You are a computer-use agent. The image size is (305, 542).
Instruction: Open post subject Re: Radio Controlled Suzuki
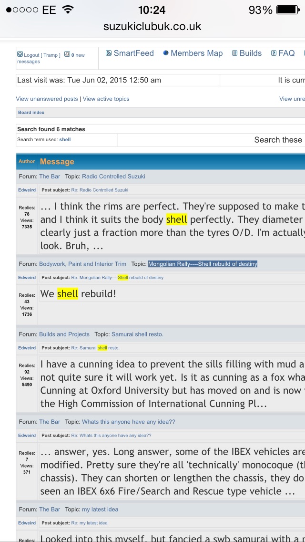tap(100, 190)
